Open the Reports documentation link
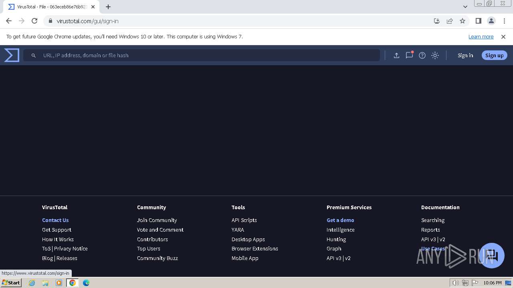513x288 pixels. point(430,230)
